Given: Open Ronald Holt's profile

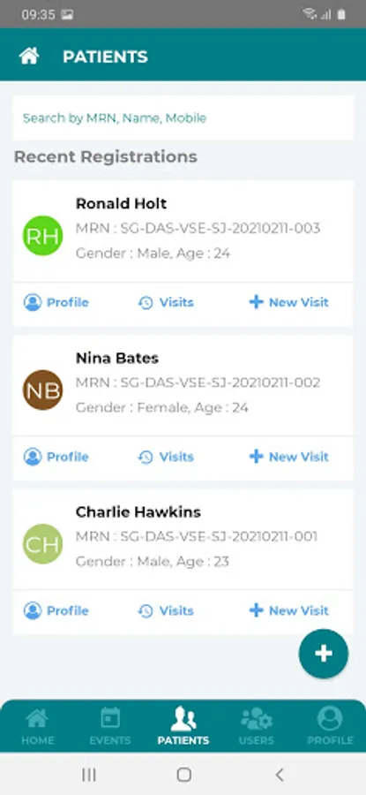Looking at the screenshot, I should (56, 303).
